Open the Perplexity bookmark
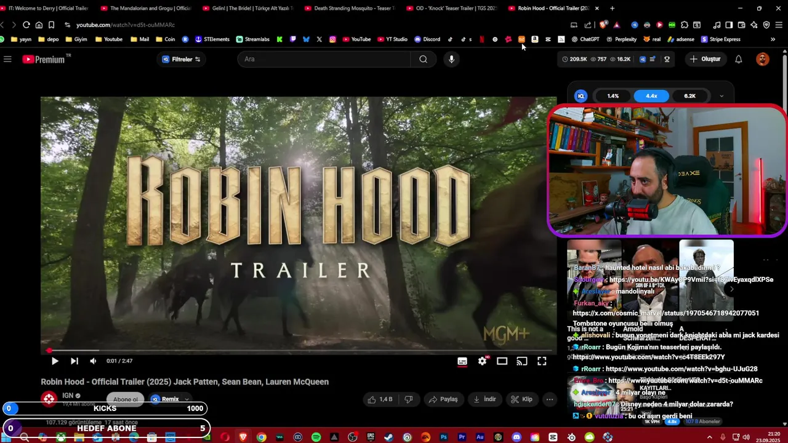The height and width of the screenshot is (443, 788). pos(621,39)
